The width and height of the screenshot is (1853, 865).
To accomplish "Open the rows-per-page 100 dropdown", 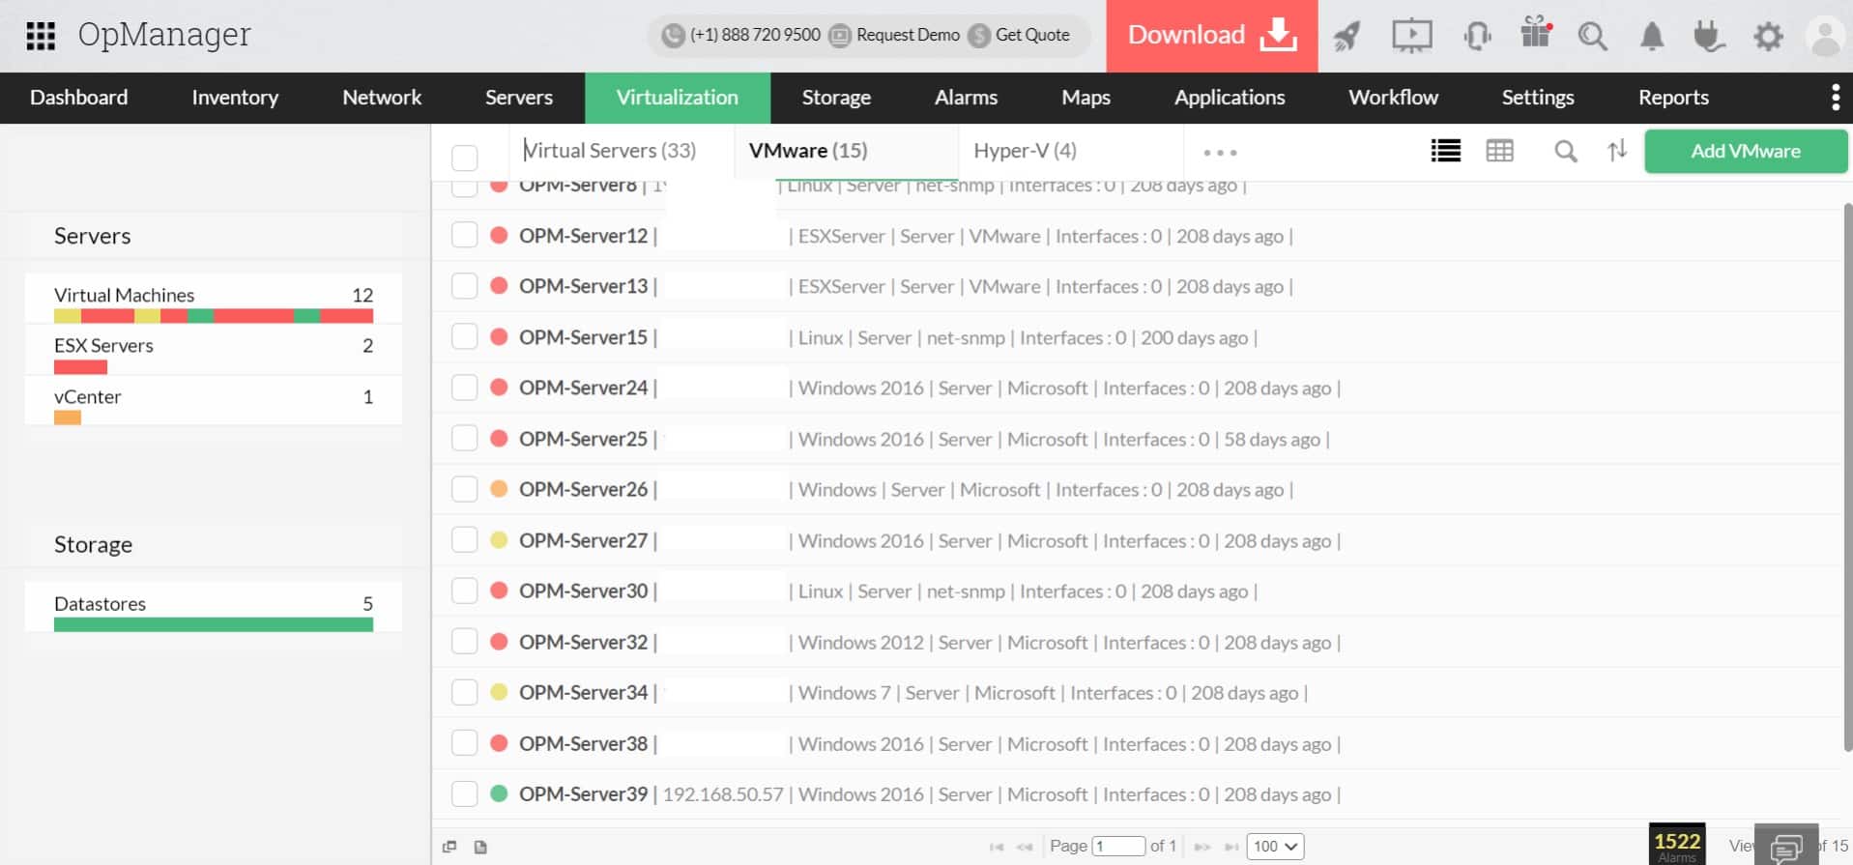I will pyautogui.click(x=1275, y=847).
